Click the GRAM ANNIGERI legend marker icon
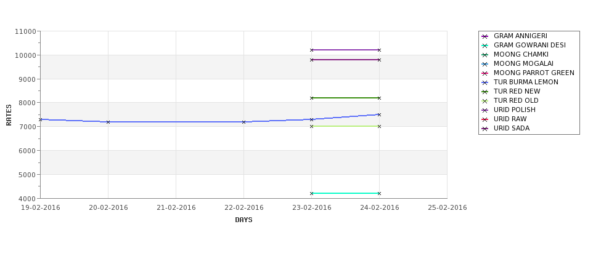The width and height of the screenshot is (601, 264). point(485,37)
